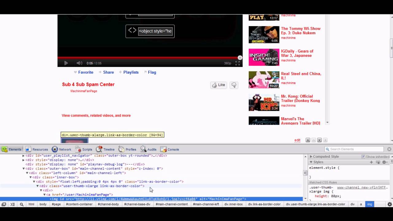
Task: Click the down-arrow icon beside edit
Action: coord(319,140)
